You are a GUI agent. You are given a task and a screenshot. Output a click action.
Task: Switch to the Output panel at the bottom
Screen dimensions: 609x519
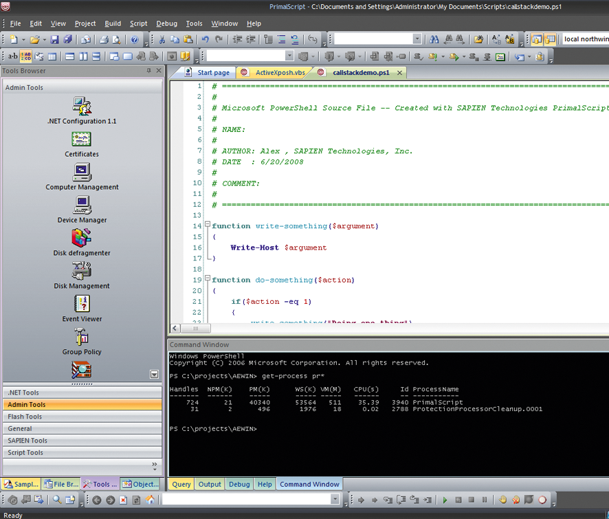(209, 484)
